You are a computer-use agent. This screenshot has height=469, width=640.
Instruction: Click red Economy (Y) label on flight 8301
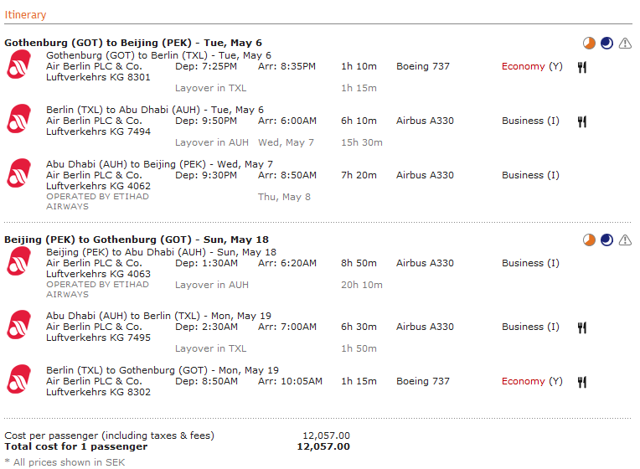[x=532, y=66]
